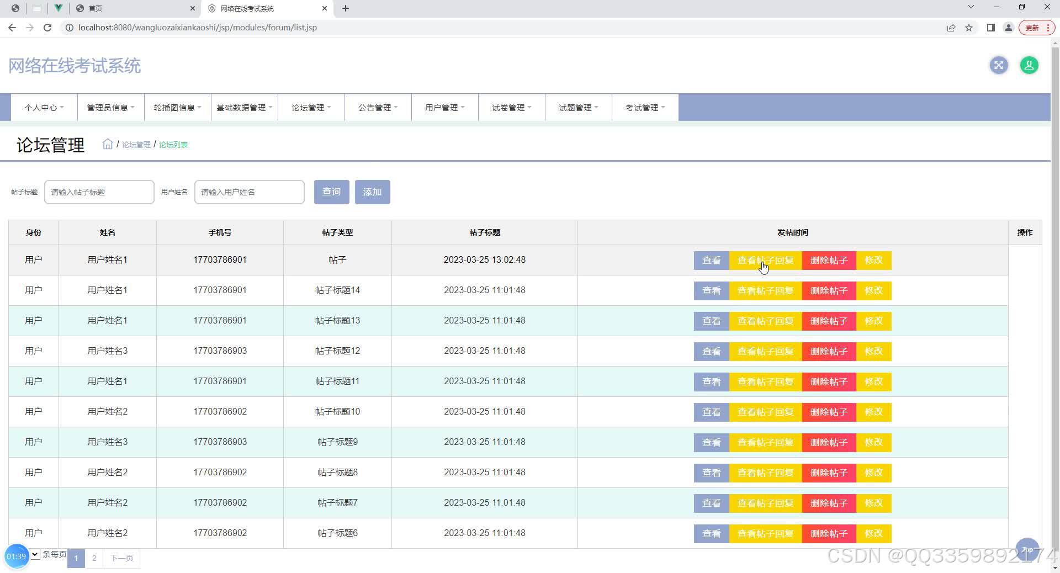Click the 网络在线考试系统 site title

coord(75,66)
